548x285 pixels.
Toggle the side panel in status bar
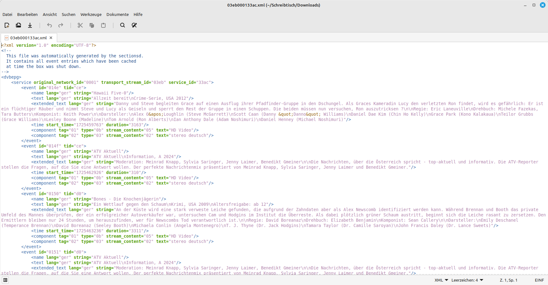pos(5,280)
